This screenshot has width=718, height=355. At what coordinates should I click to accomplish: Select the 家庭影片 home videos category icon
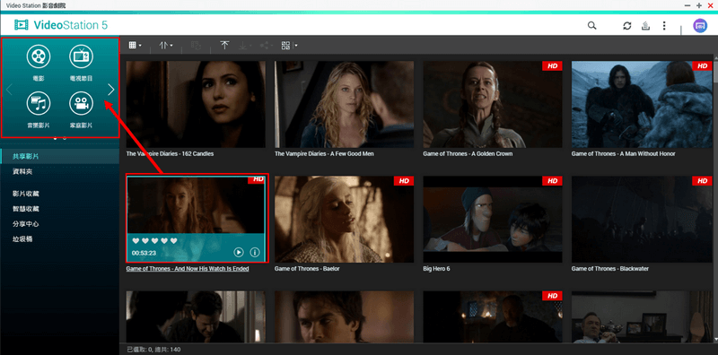coord(81,103)
